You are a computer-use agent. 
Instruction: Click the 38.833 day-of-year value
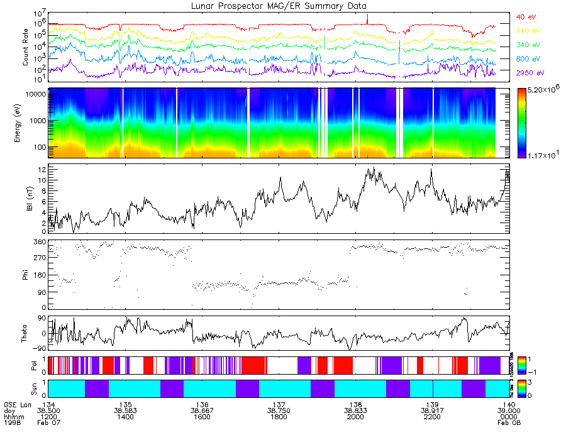[x=355, y=411]
